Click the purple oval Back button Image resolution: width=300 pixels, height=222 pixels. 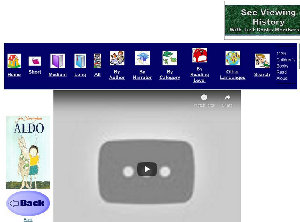[28, 203]
